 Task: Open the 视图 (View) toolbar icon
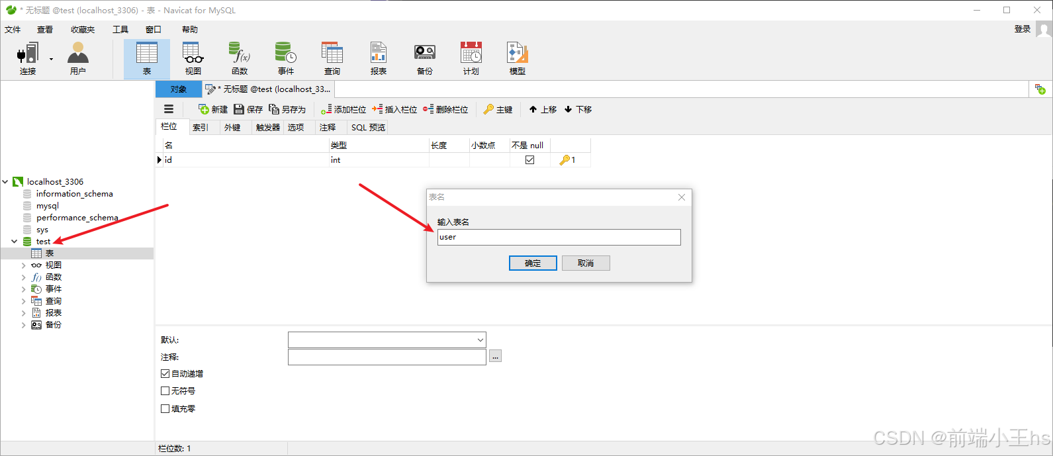point(193,58)
